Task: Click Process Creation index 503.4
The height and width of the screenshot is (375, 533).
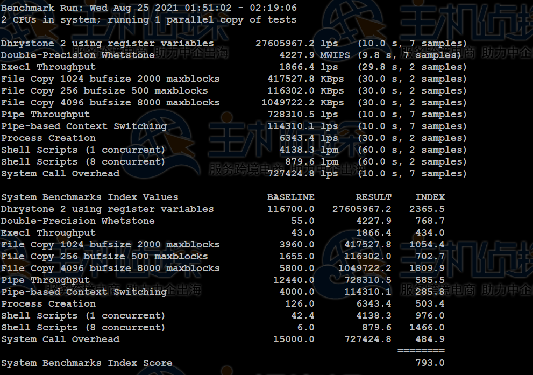Action: point(430,304)
